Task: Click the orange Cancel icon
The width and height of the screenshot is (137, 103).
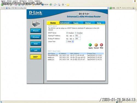Action: (x=96, y=45)
